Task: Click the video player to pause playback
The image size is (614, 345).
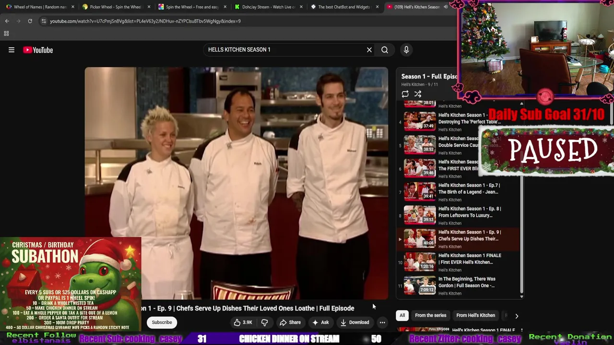Action: (x=236, y=183)
